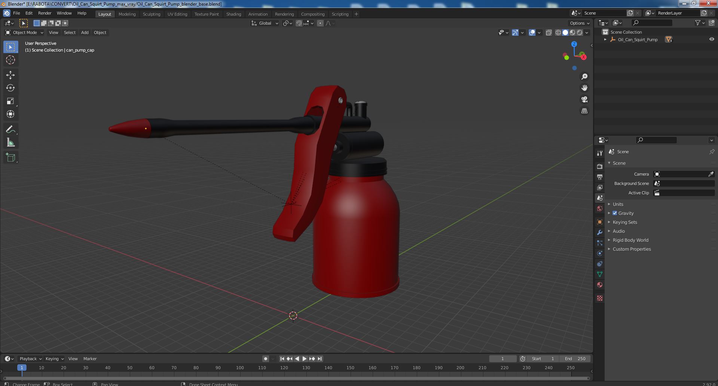Select the Annotate tool
Screen dimensions: 718x386
tap(10, 130)
